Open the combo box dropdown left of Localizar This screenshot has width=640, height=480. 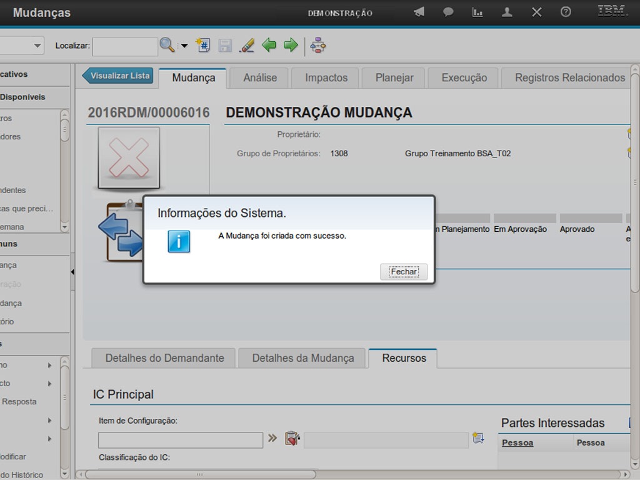[x=37, y=45]
